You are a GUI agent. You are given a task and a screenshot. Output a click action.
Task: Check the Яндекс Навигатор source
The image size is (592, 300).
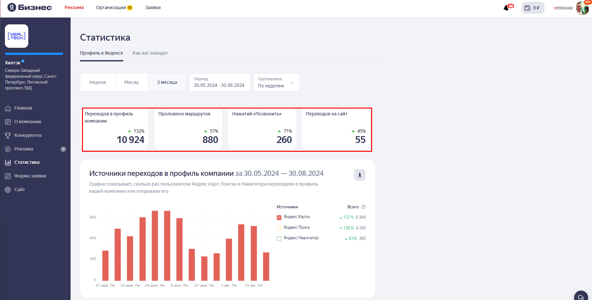(x=279, y=239)
